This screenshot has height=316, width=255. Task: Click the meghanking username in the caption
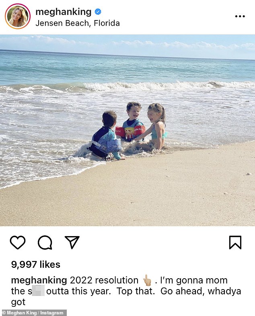point(39,281)
